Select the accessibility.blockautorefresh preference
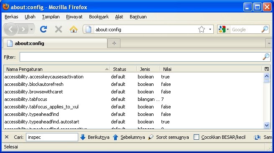The height and width of the screenshot is (153, 274). pos(133,84)
